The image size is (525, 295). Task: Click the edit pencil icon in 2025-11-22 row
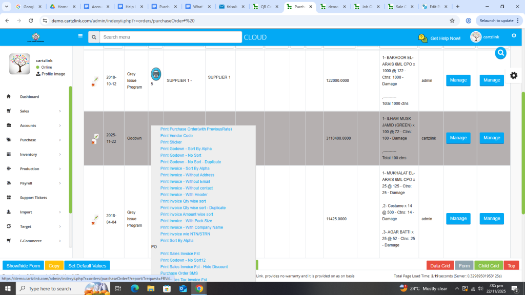click(96, 136)
